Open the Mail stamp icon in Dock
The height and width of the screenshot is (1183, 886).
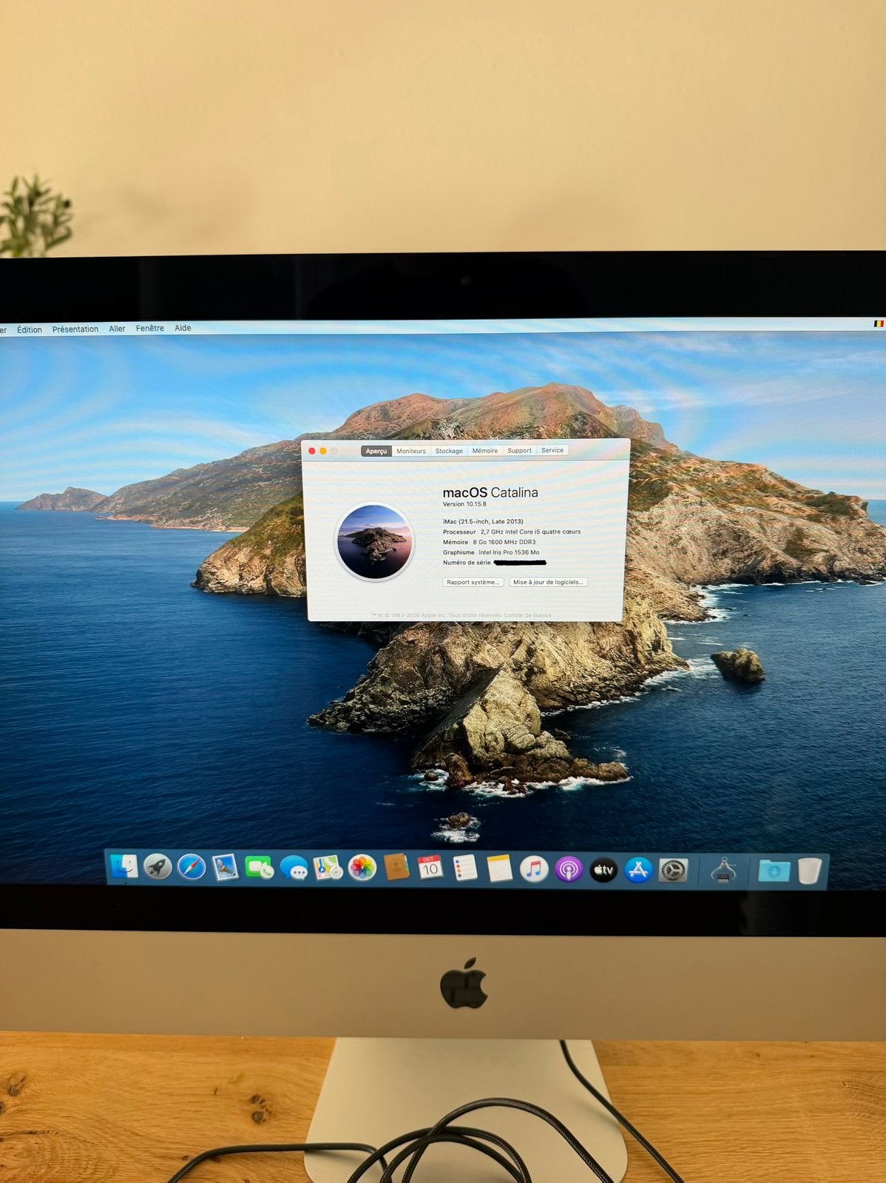(x=226, y=868)
